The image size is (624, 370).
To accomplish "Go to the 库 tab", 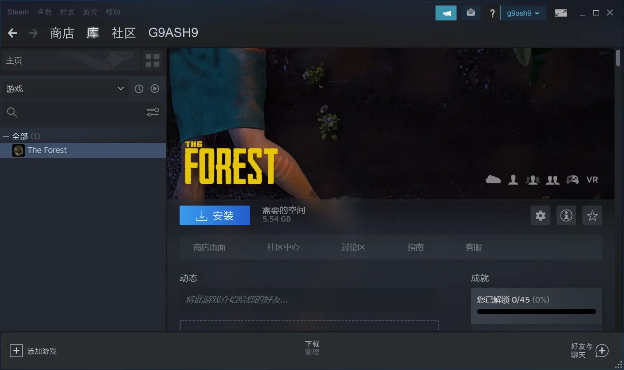I will pyautogui.click(x=93, y=33).
